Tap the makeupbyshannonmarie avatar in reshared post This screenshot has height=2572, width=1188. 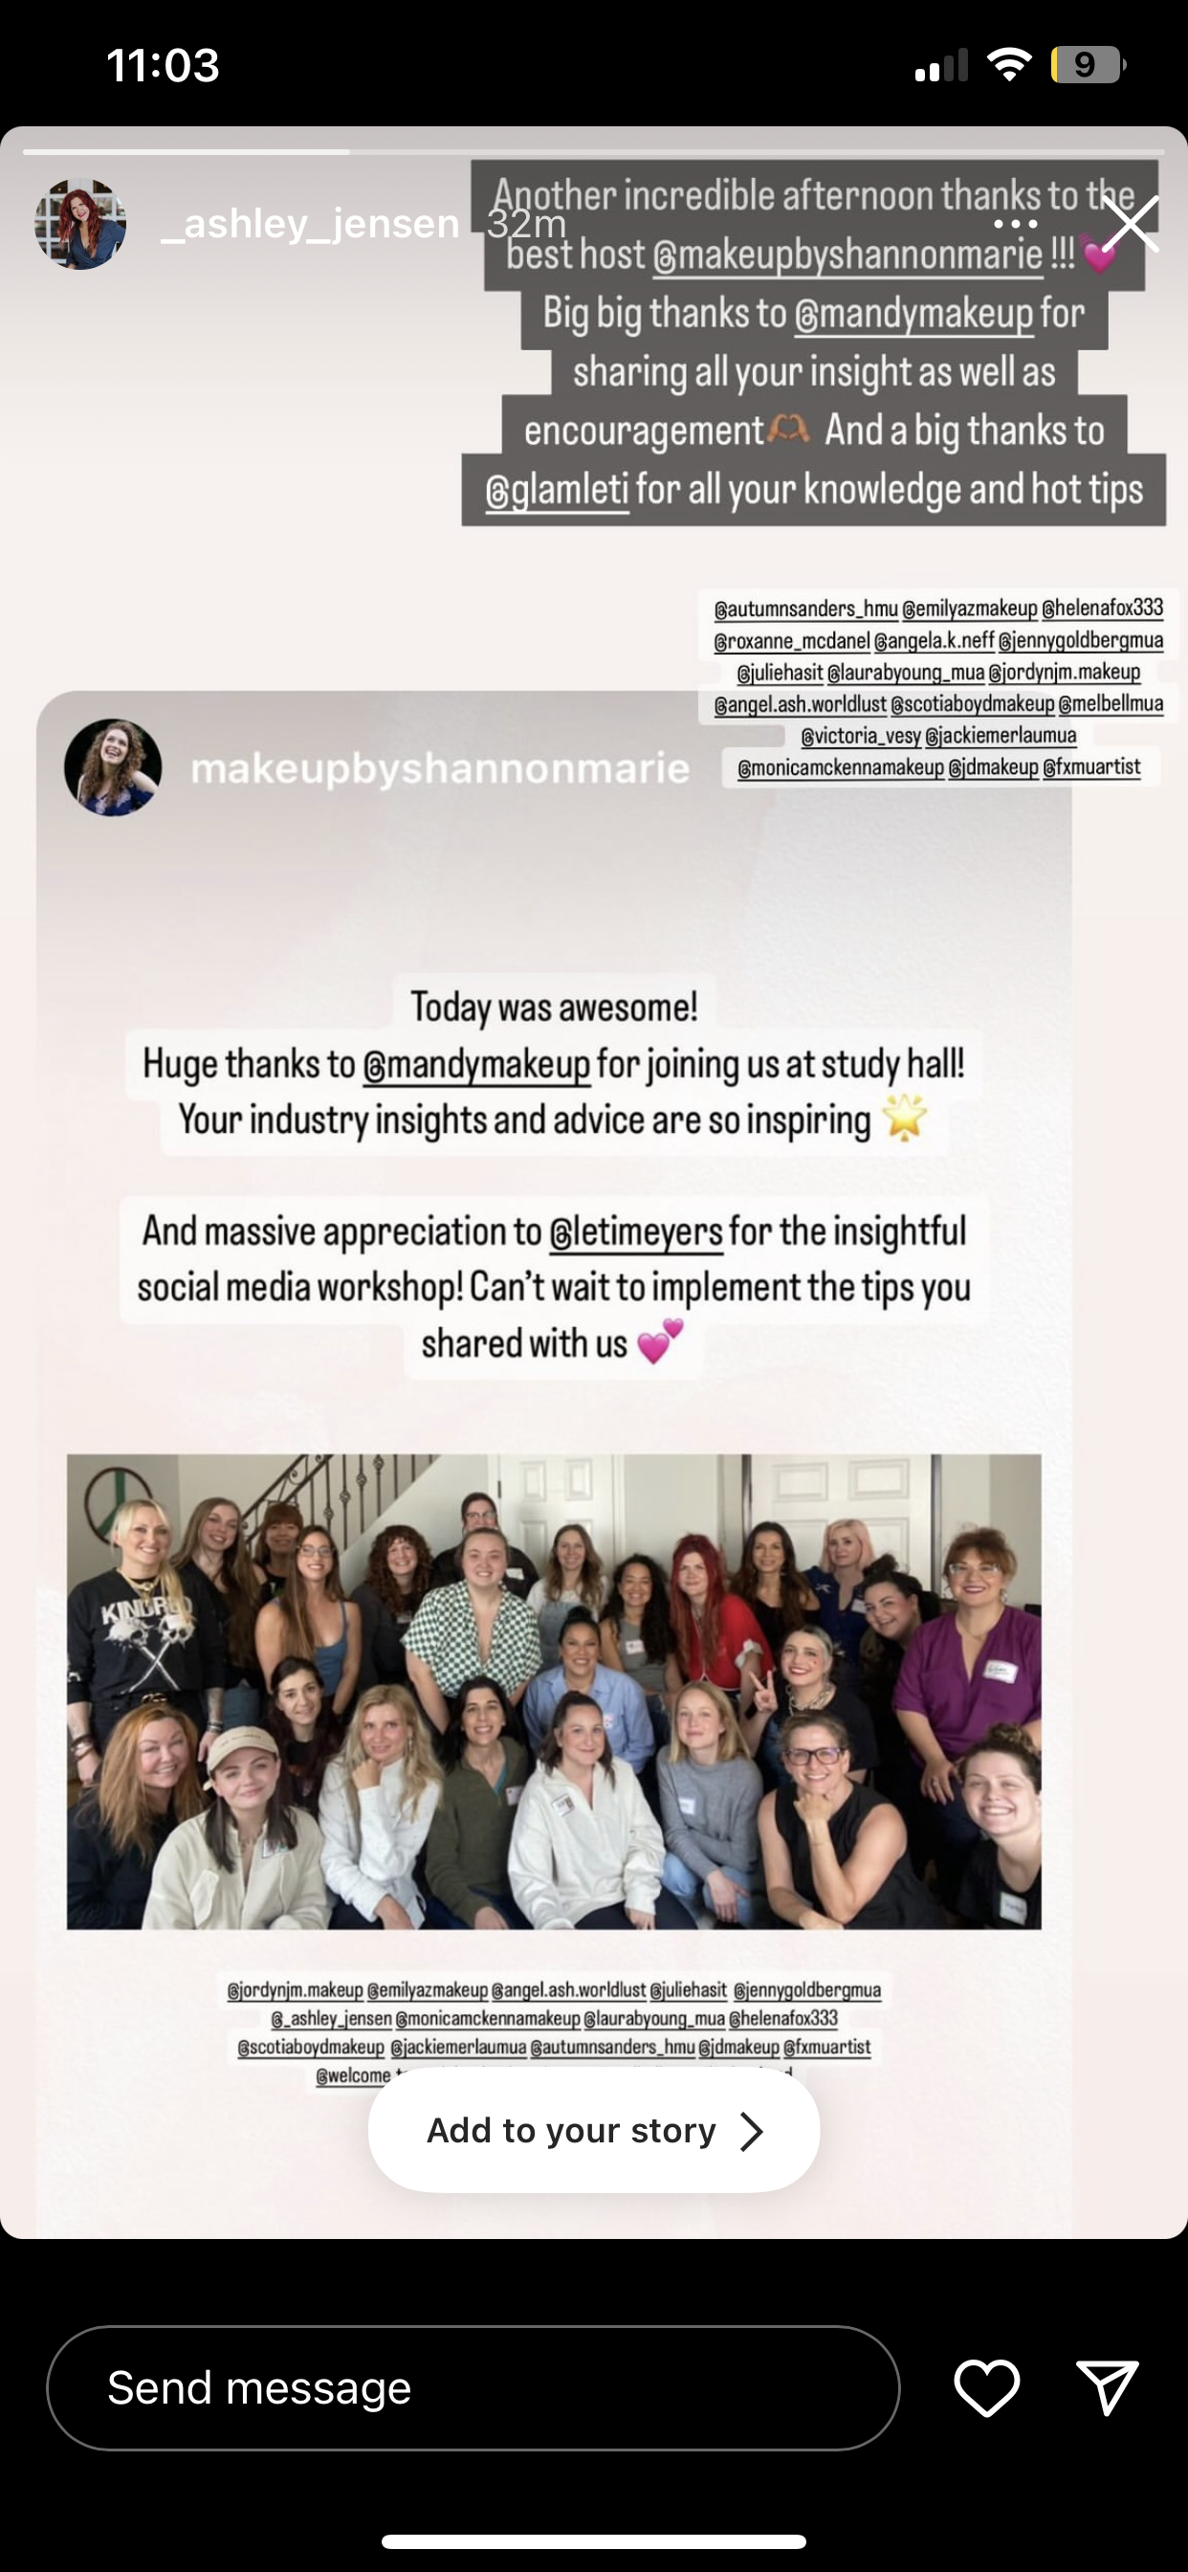coord(113,766)
